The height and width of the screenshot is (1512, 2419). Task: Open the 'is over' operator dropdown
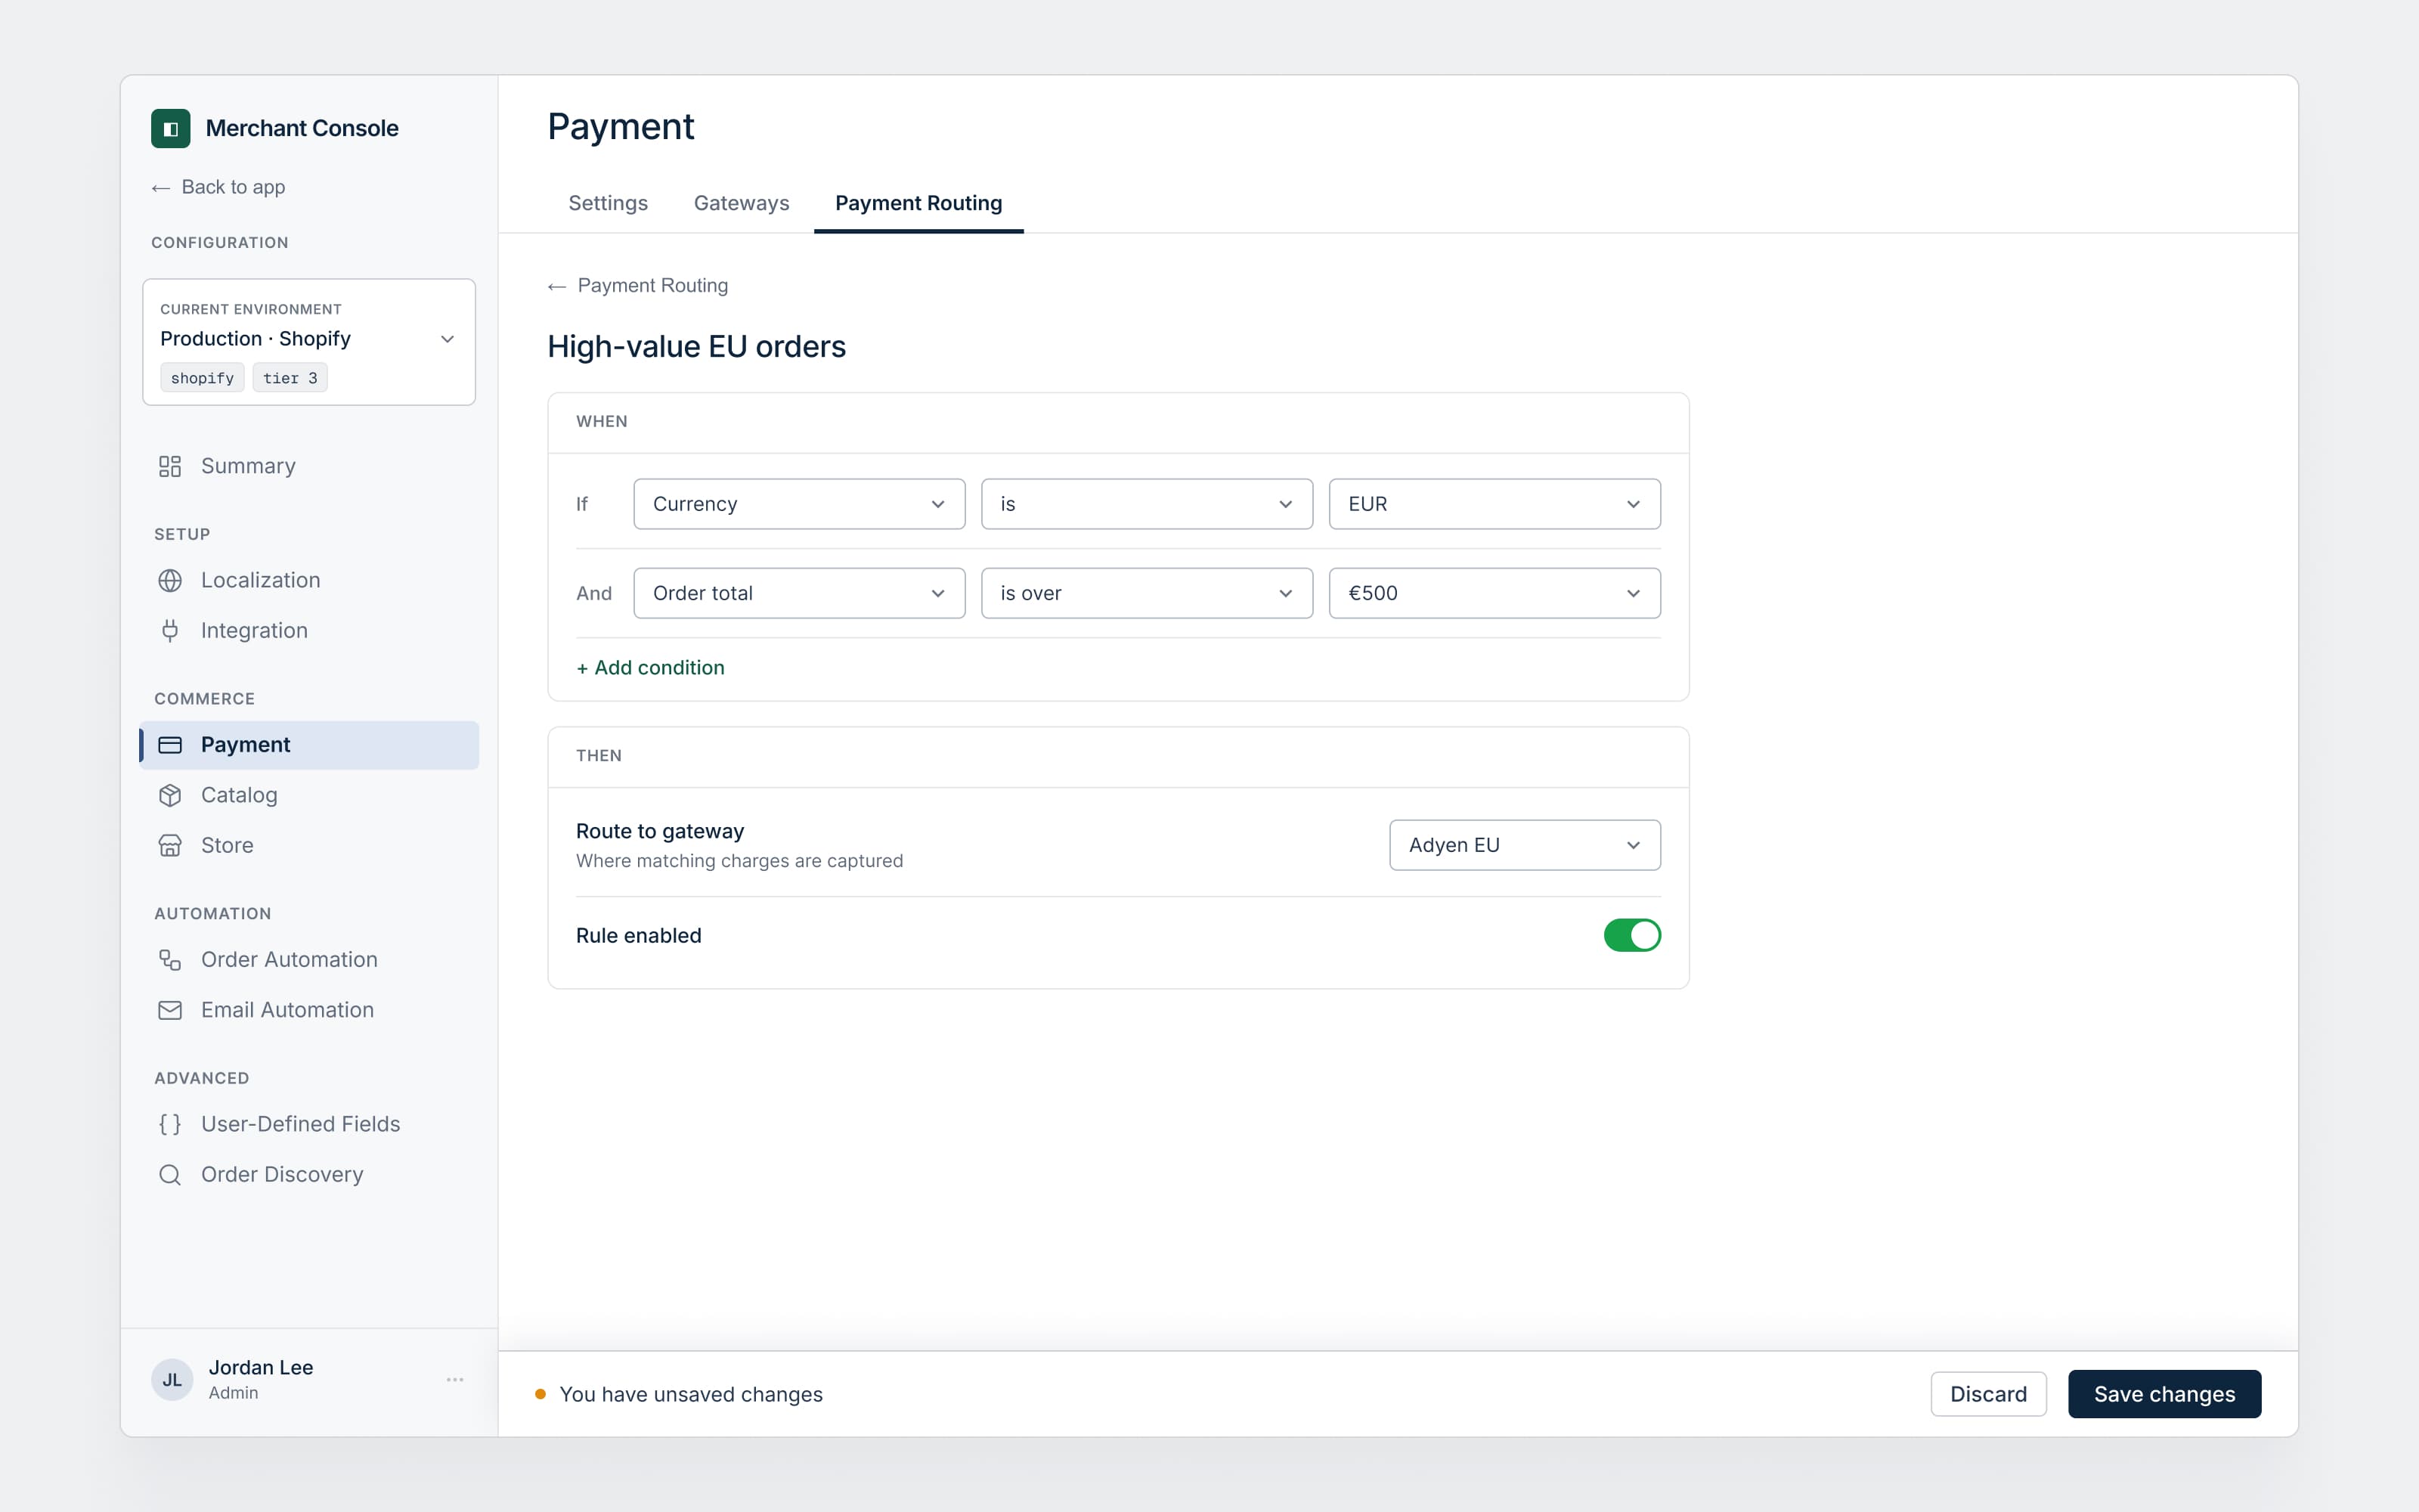[1147, 593]
